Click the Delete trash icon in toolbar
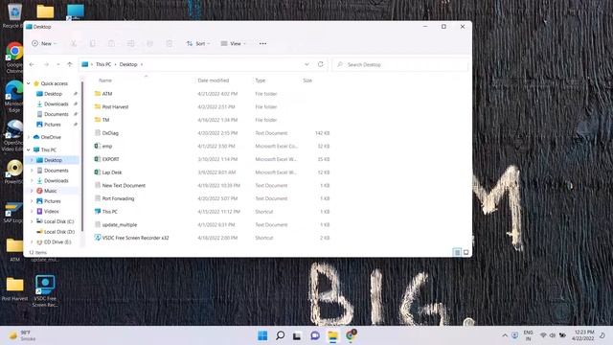 pyautogui.click(x=169, y=43)
